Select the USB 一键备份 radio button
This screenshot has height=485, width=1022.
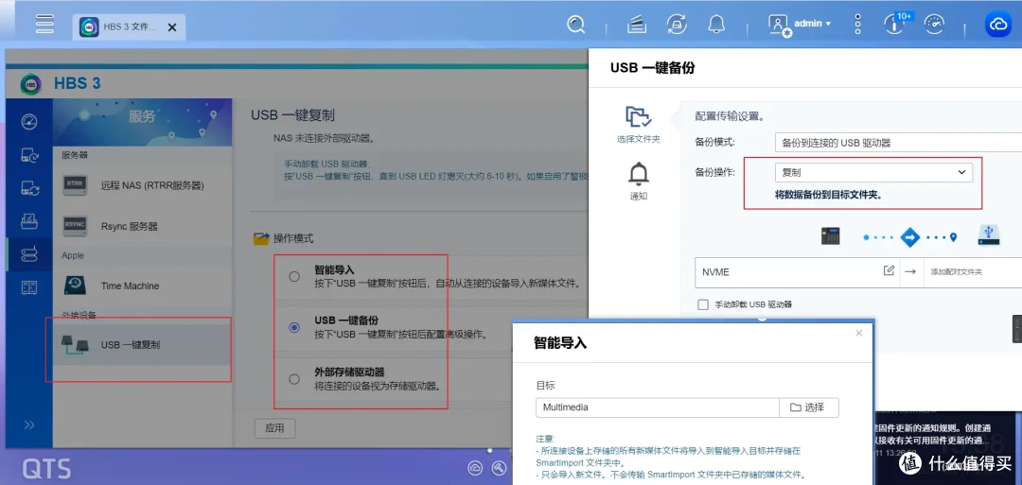click(x=294, y=327)
